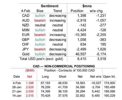
Task: Click total USD position value 8,410
Action: point(82,59)
